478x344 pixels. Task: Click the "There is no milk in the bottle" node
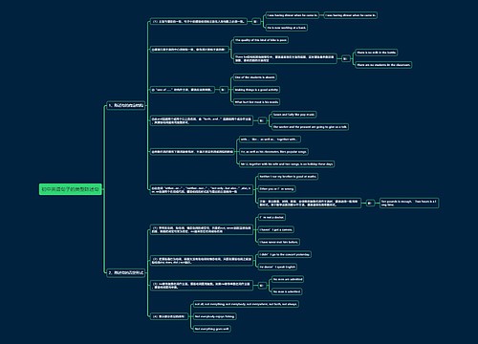[377, 53]
